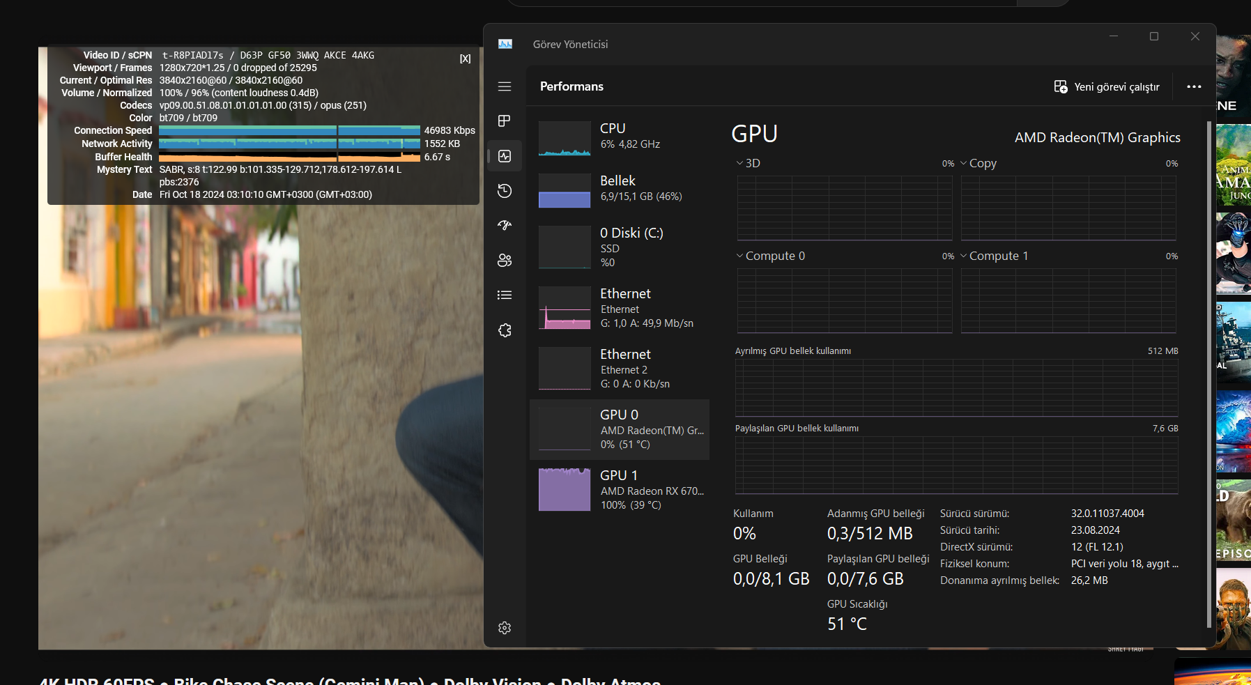
Task: Click the Performans page heading
Action: coord(571,86)
